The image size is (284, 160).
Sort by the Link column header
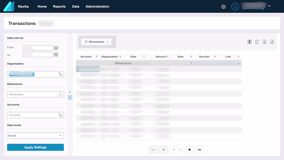click(228, 57)
